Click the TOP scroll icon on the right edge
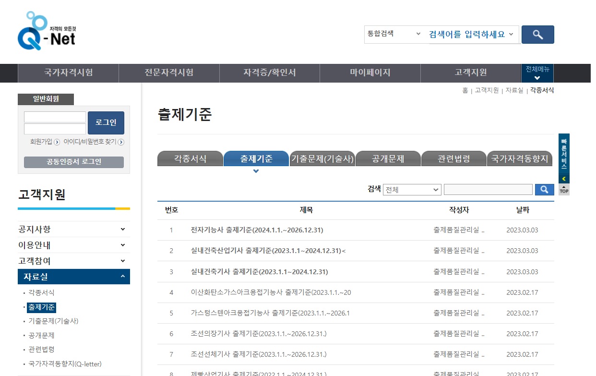Viewport: 596px width, 376px height. (x=563, y=189)
